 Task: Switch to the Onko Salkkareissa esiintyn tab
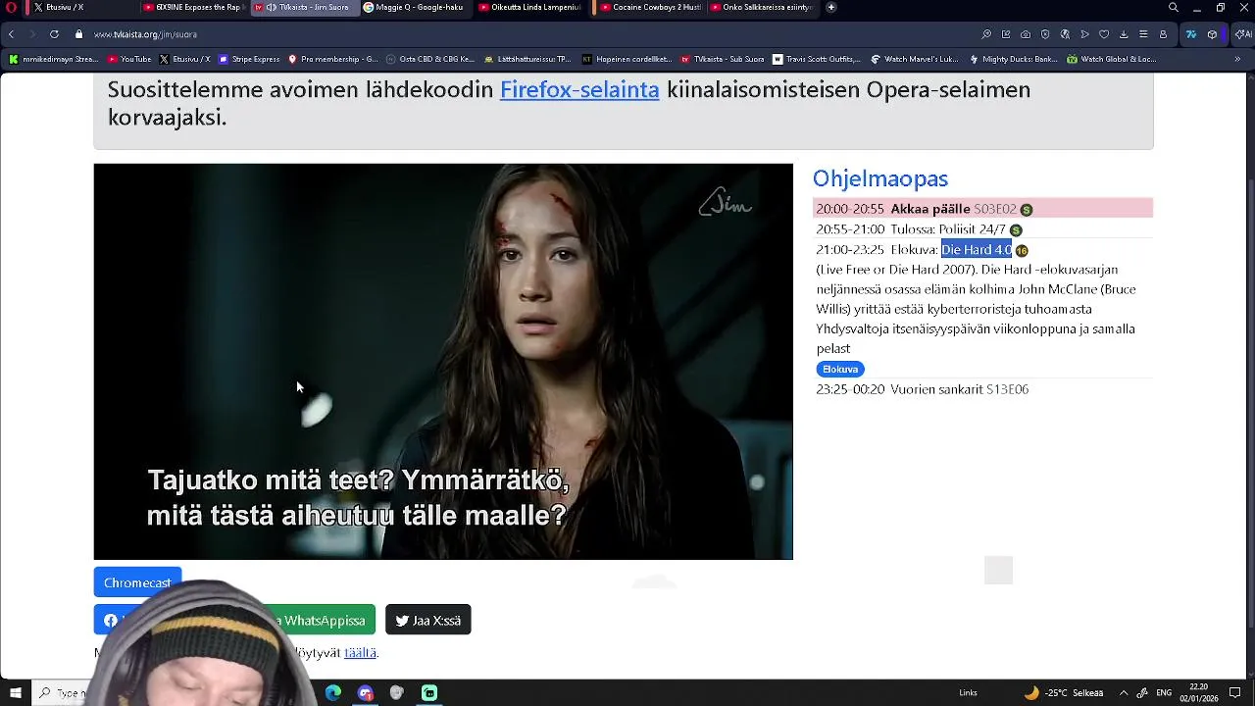[x=761, y=8]
